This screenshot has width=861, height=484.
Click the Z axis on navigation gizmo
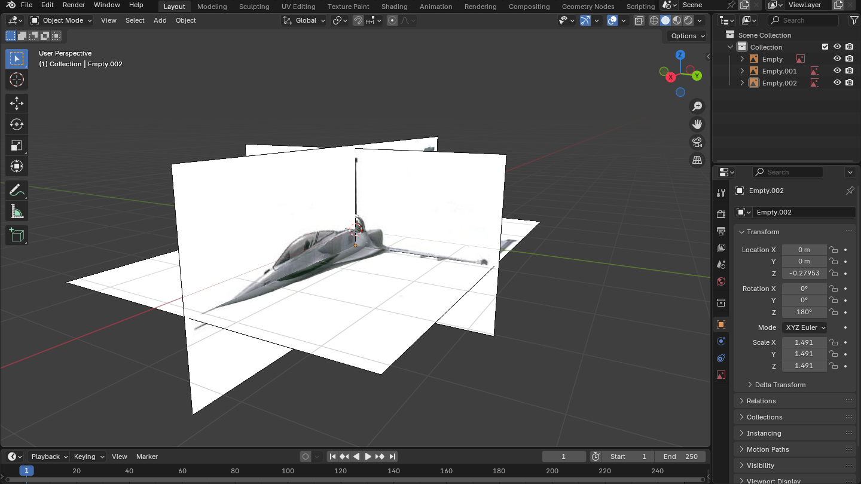(x=680, y=55)
